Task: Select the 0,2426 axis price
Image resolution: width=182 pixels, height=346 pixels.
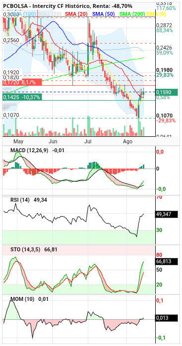Action: click(x=164, y=48)
